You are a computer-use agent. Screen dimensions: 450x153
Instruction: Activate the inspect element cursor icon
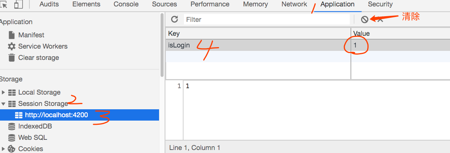4,4
